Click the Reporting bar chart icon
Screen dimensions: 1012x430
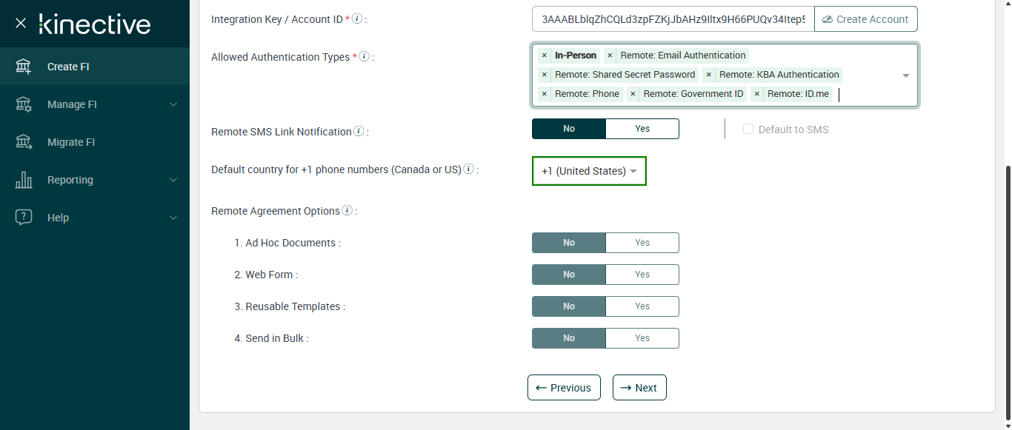tap(24, 180)
